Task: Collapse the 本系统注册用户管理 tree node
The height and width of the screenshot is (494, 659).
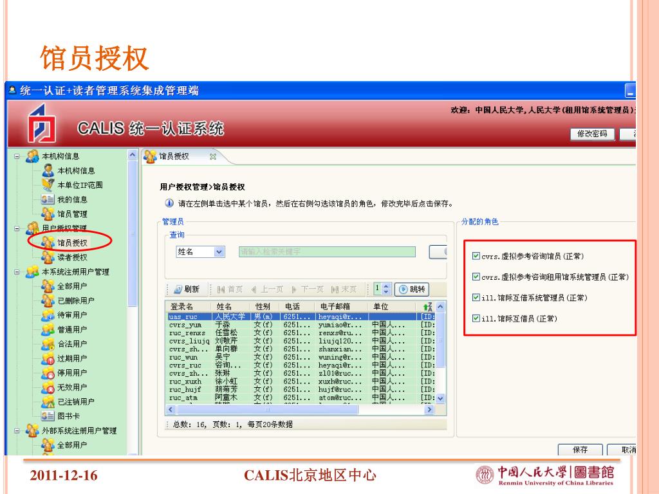Action: click(x=17, y=272)
